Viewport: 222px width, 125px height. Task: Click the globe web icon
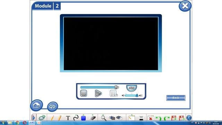coord(189,118)
